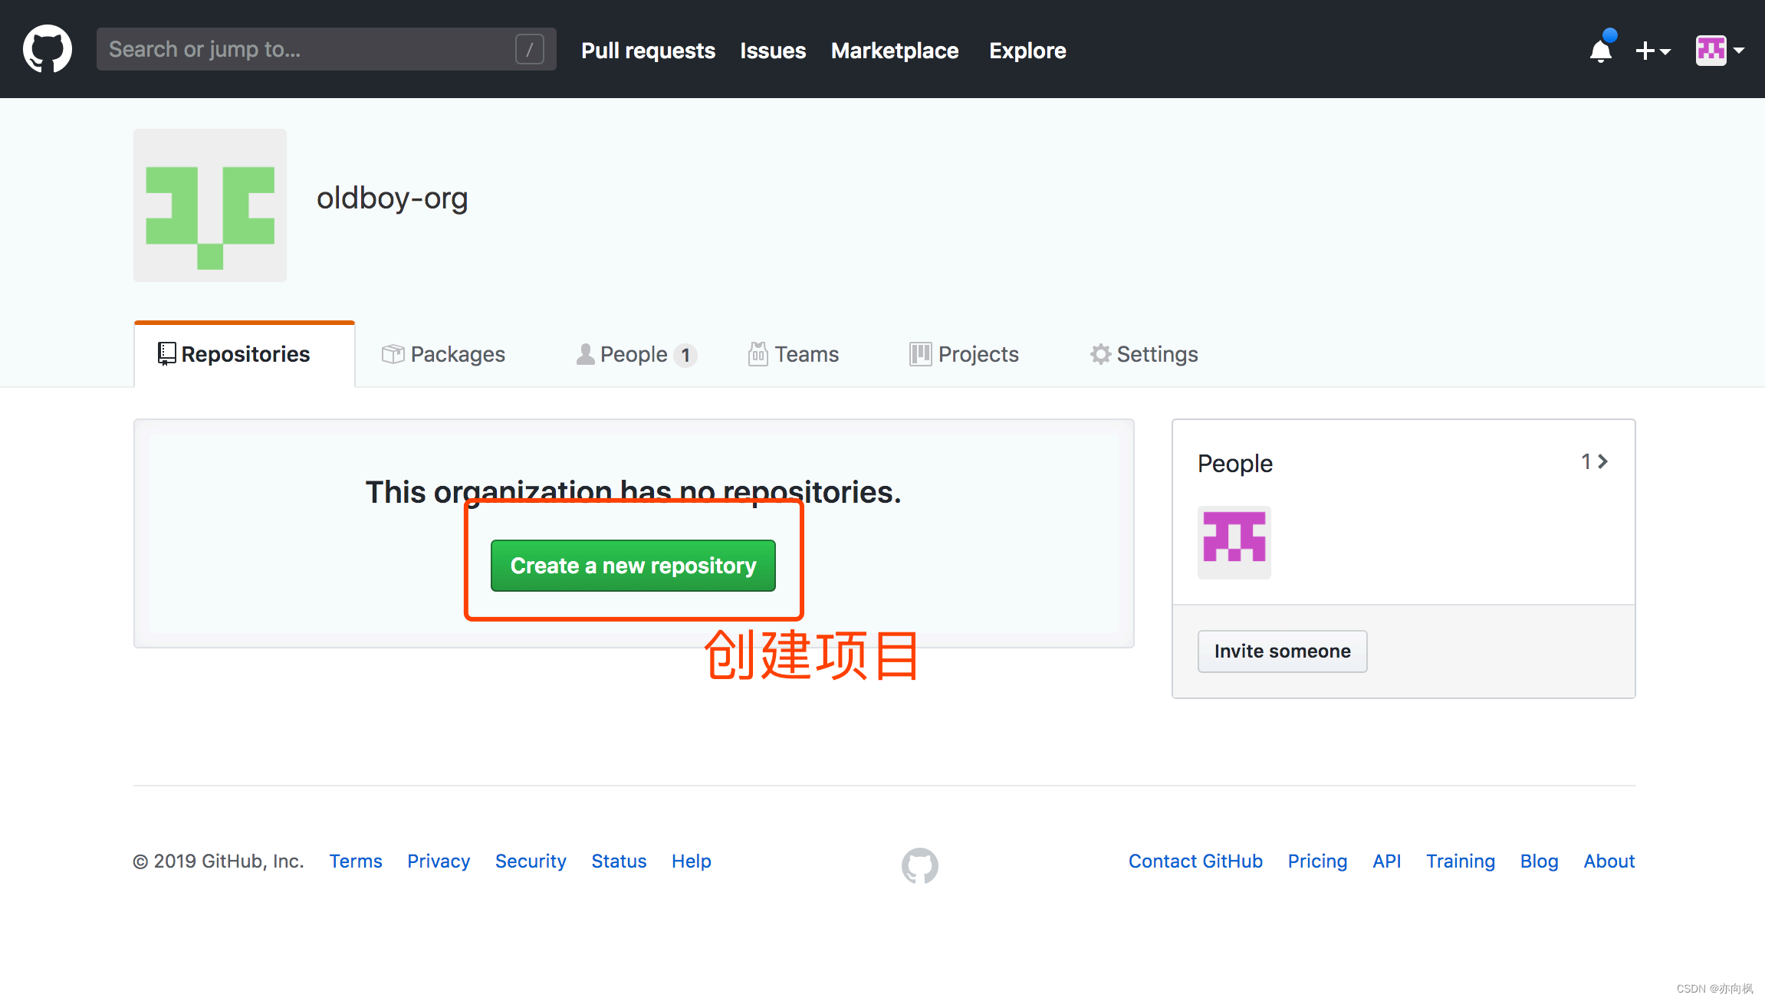
Task: Go to Marketplace
Action: 895,51
